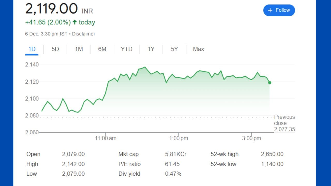The height and width of the screenshot is (186, 331).
Task: Click the Div yield value 0.47%
Action: tap(173, 174)
